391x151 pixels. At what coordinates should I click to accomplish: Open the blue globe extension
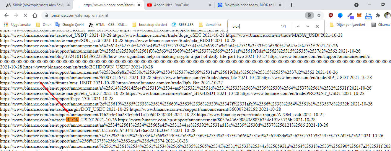click(x=341, y=15)
